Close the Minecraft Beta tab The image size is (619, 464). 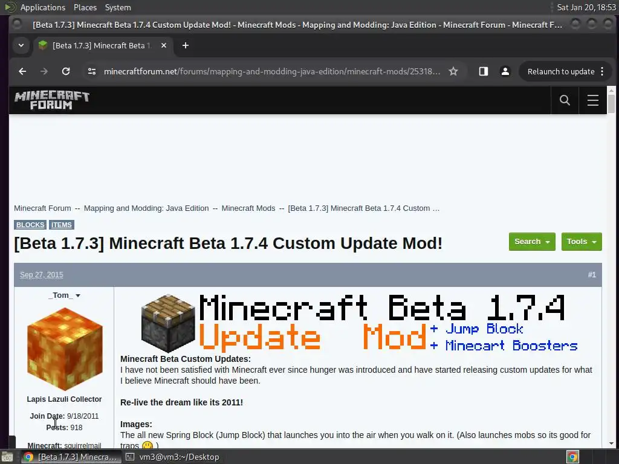(x=164, y=45)
